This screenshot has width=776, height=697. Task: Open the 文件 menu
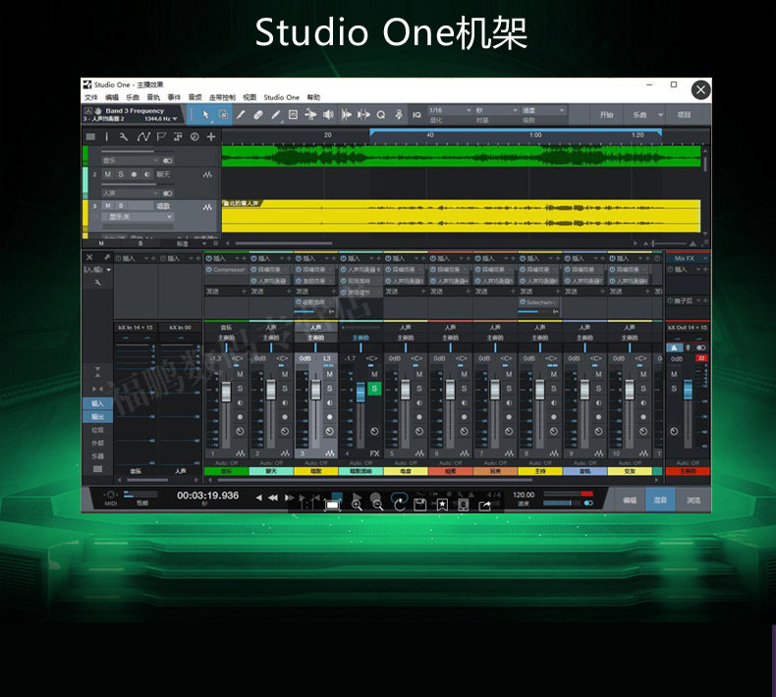91,97
